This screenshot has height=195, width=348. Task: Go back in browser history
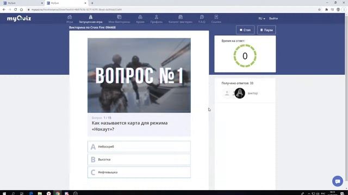pyautogui.click(x=4, y=10)
